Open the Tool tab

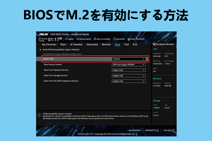pyautogui.click(x=126, y=44)
